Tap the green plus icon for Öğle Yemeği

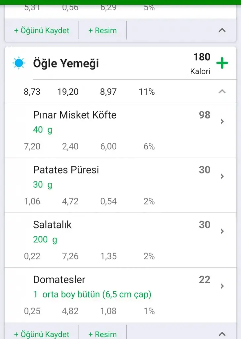(222, 63)
